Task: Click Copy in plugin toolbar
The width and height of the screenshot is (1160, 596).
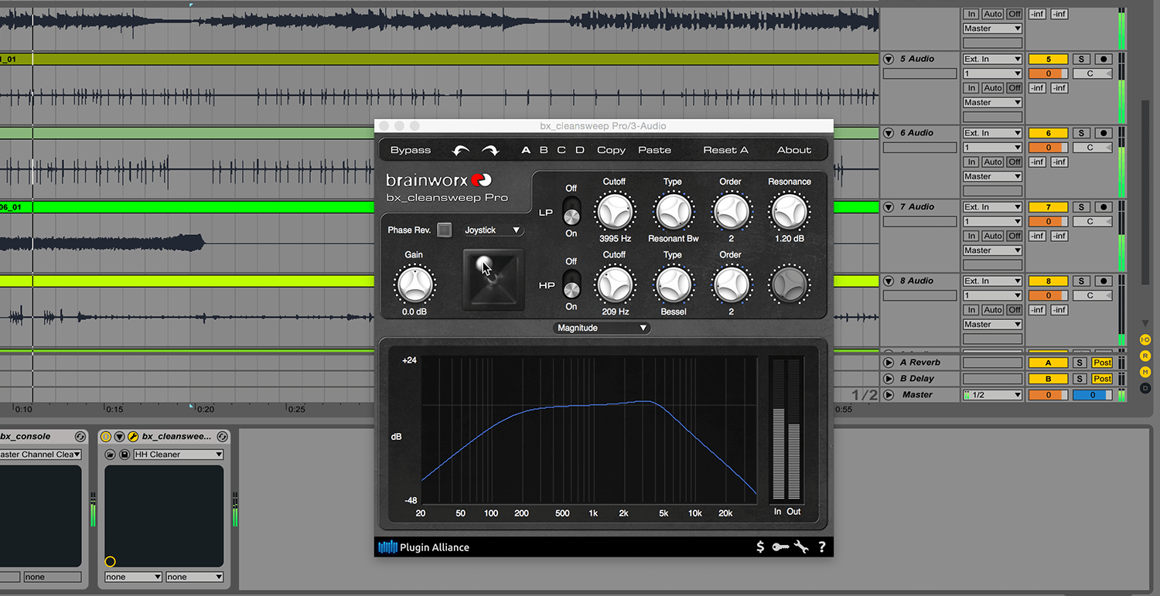Action: pos(611,150)
